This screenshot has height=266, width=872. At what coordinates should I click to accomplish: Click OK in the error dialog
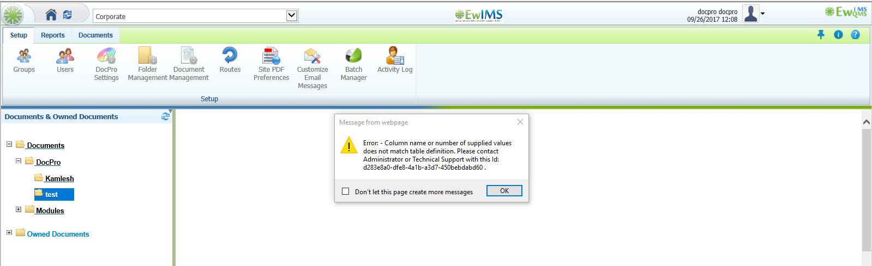click(x=504, y=191)
